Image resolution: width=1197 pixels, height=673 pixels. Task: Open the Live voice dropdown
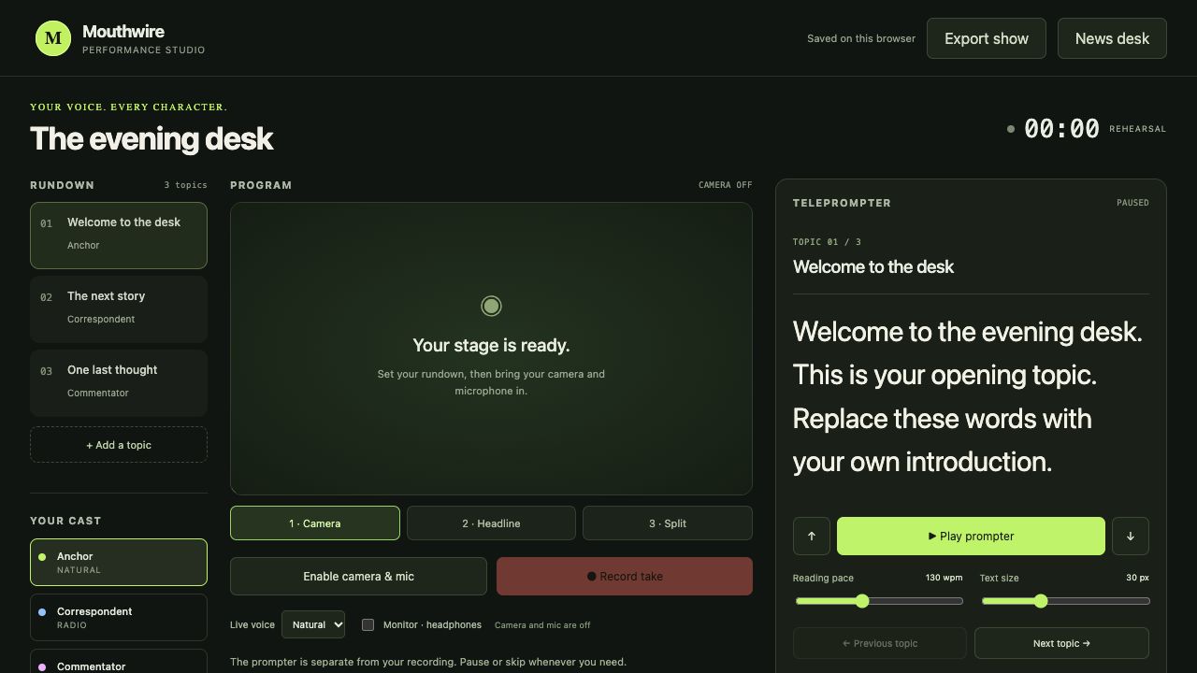tap(313, 624)
